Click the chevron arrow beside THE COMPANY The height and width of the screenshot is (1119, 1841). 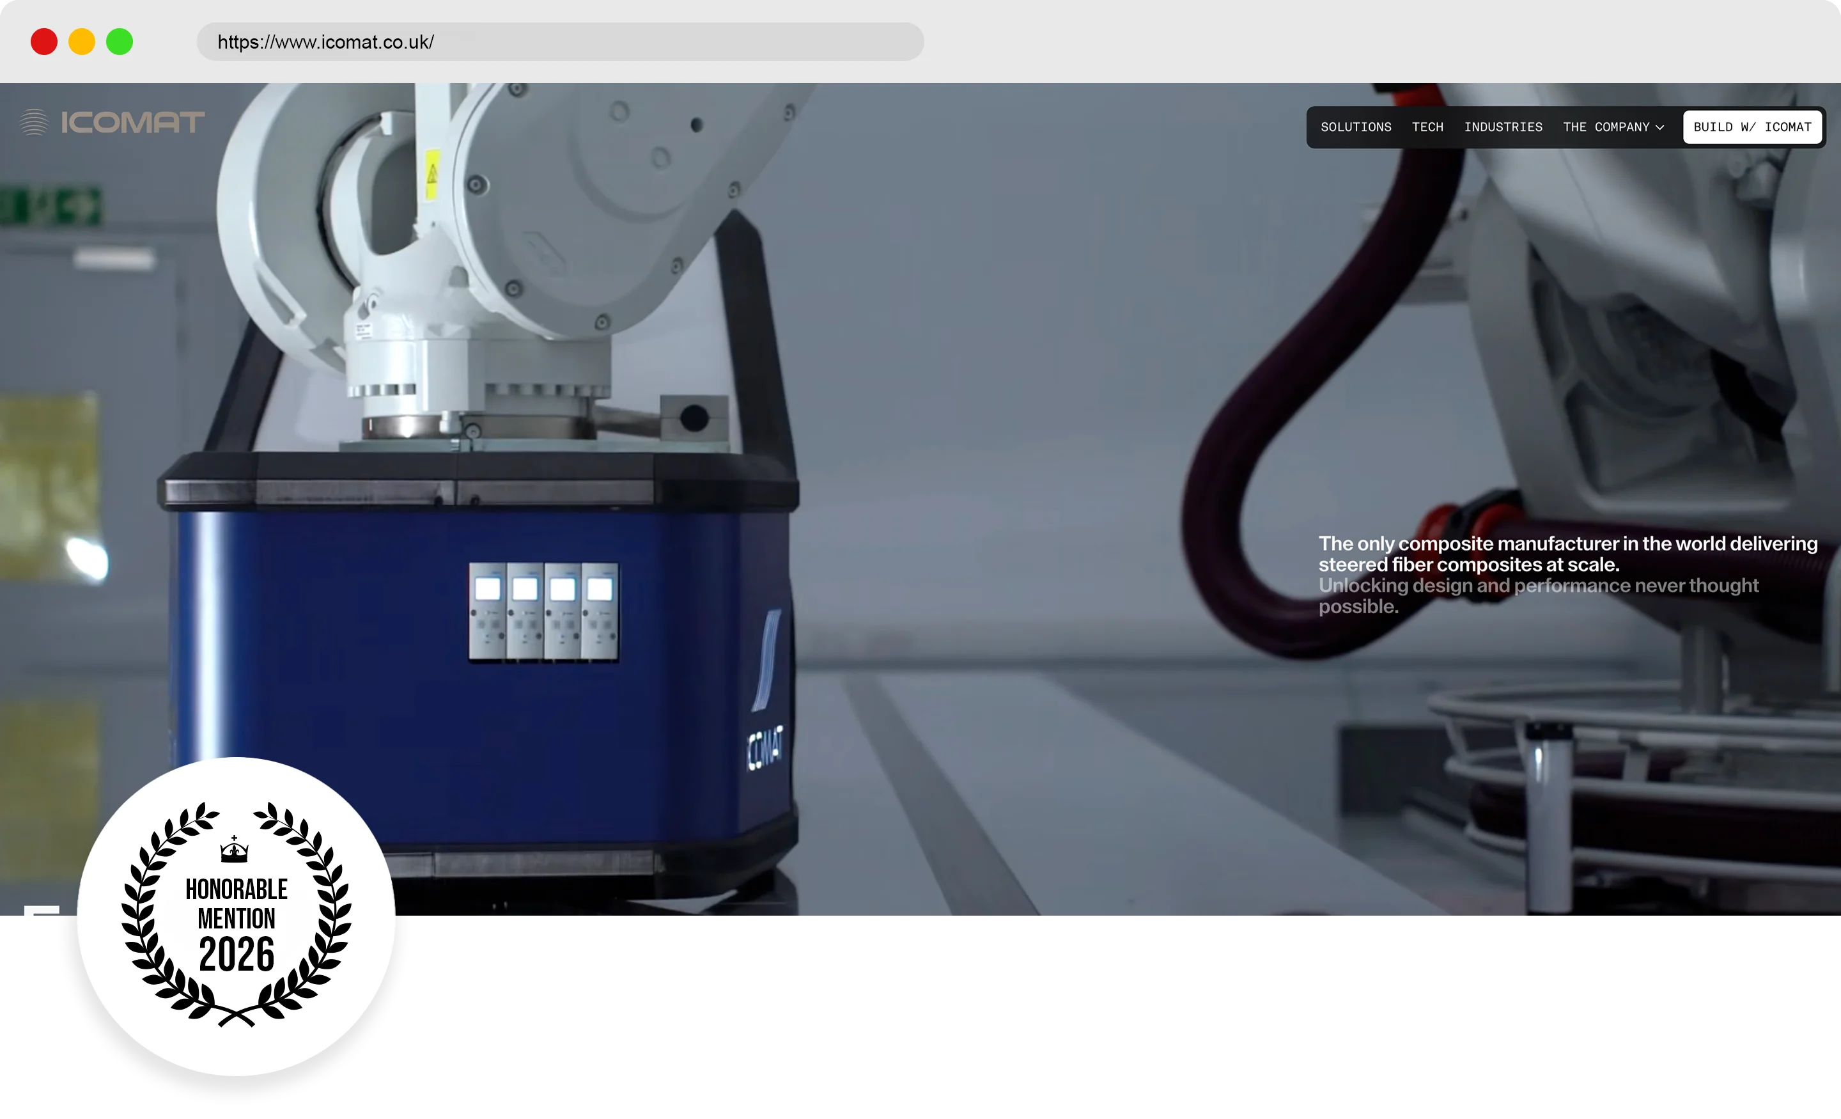[x=1659, y=127]
